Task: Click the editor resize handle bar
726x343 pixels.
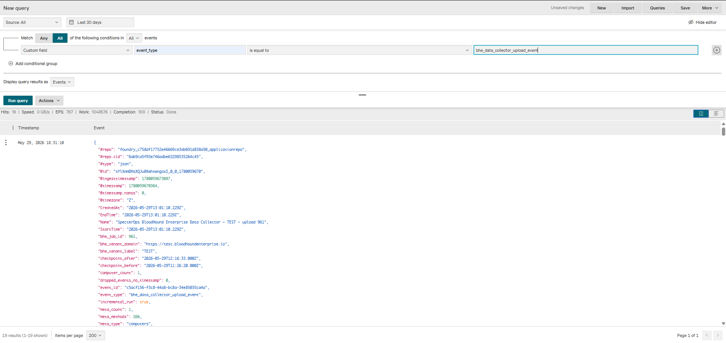Action: 362,95
